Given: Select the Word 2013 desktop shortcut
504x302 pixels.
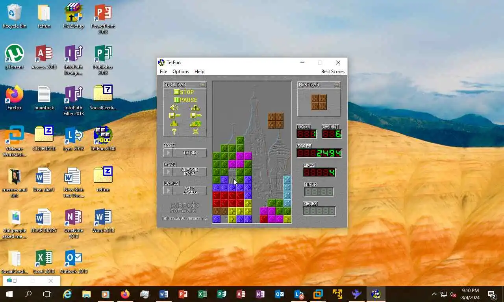Looking at the screenshot, I should coord(103,221).
